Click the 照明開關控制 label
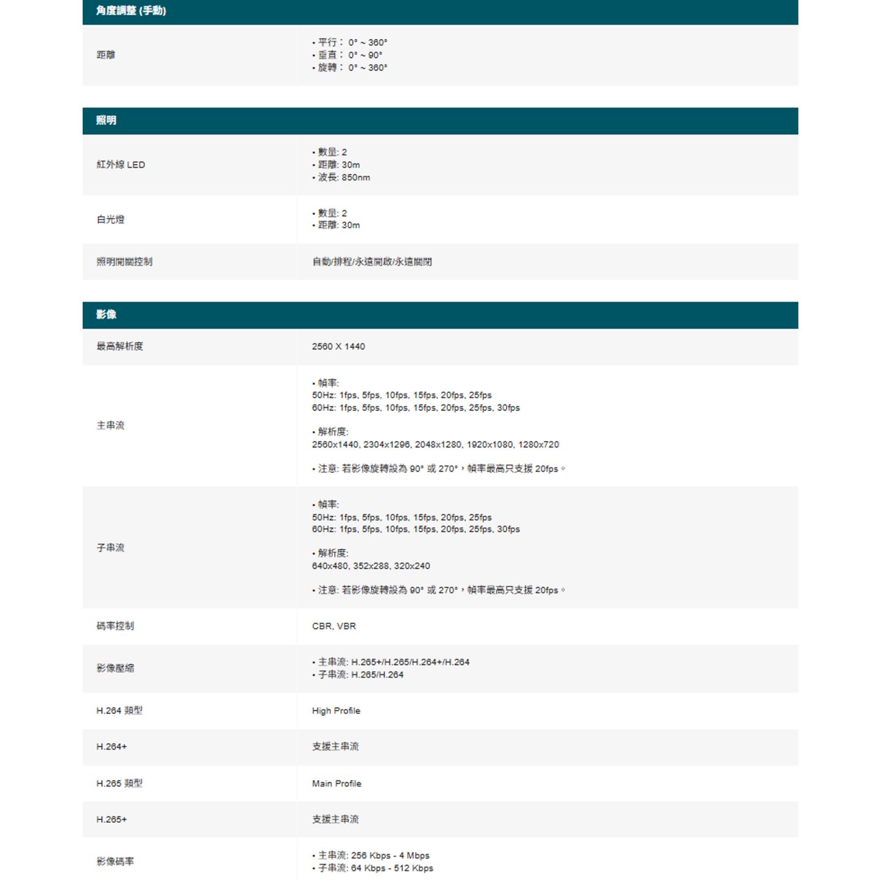Viewport: 881px width, 881px height. pos(124,262)
